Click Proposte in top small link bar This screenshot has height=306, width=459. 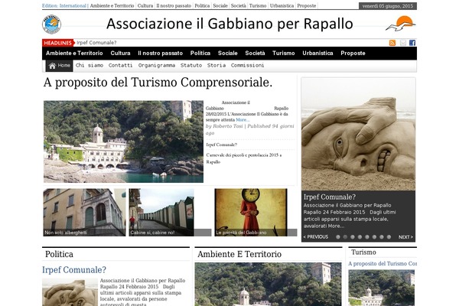[307, 6]
